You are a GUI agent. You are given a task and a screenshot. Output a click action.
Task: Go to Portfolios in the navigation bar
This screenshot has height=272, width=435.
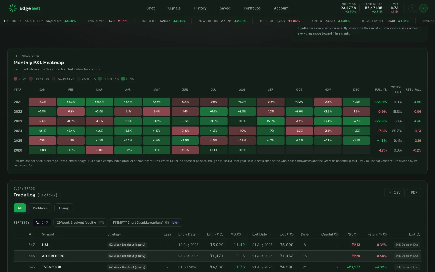pos(252,8)
